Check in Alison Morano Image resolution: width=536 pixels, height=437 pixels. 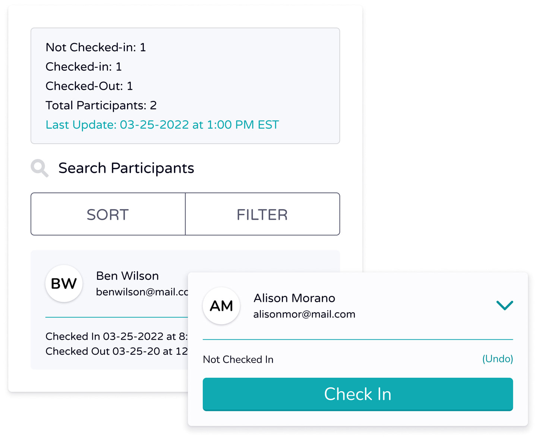[358, 394]
